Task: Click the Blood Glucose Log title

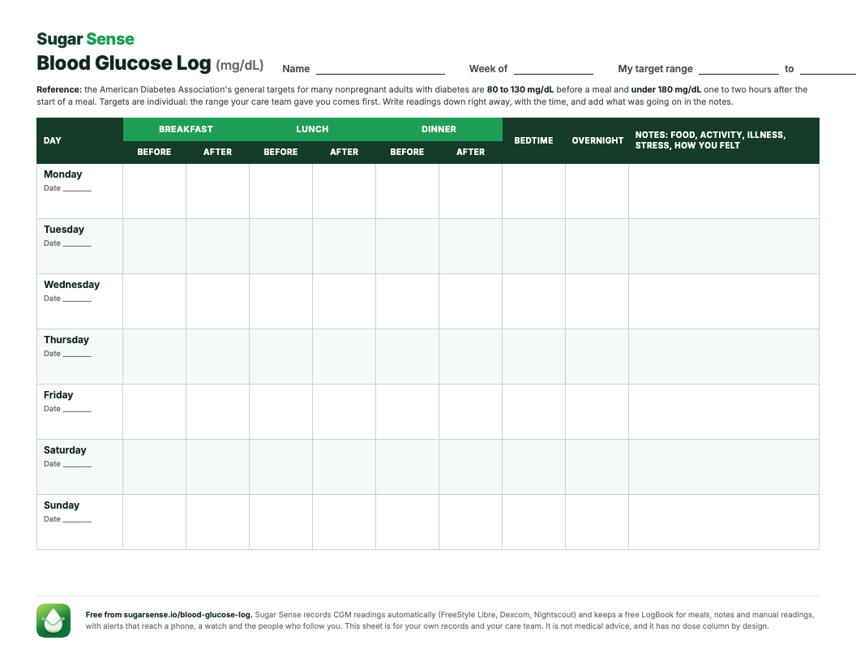Action: (x=123, y=62)
